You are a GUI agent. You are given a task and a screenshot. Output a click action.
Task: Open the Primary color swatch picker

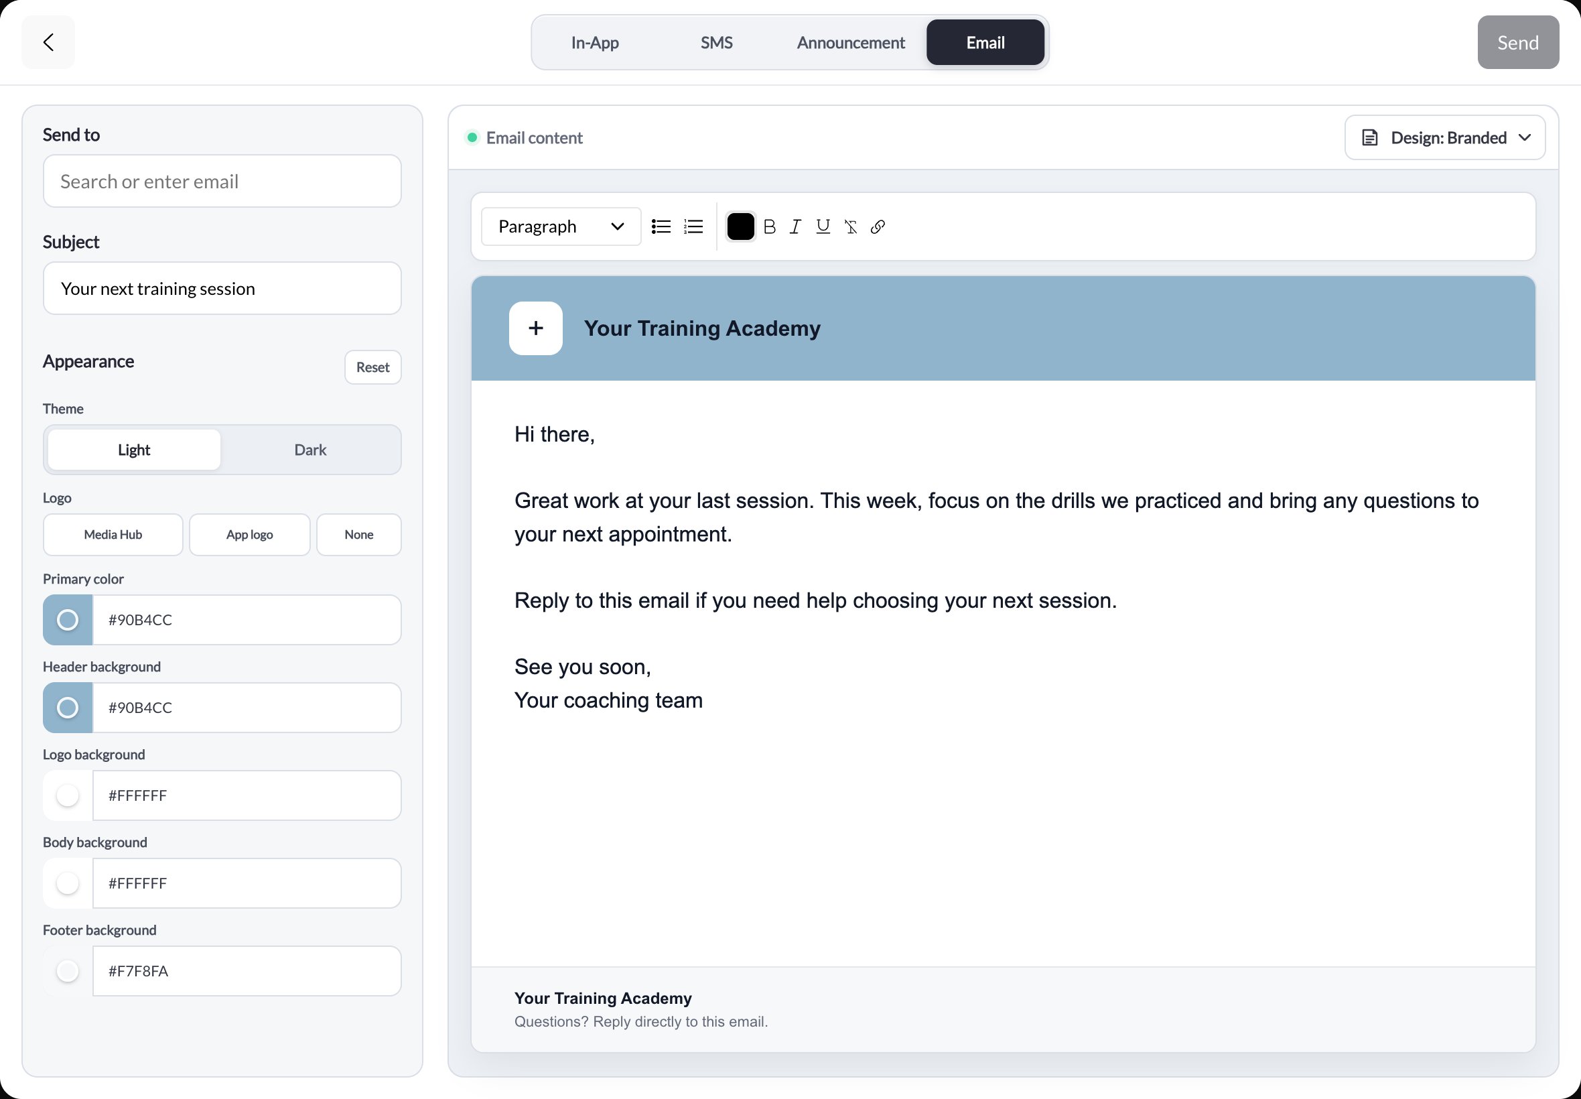[x=68, y=620]
